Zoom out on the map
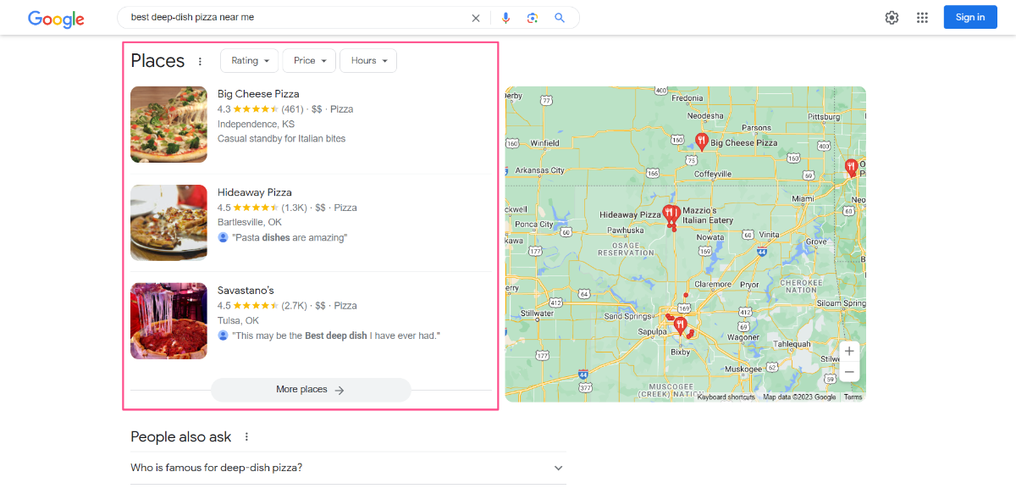Image resolution: width=1016 pixels, height=494 pixels. pos(849,372)
